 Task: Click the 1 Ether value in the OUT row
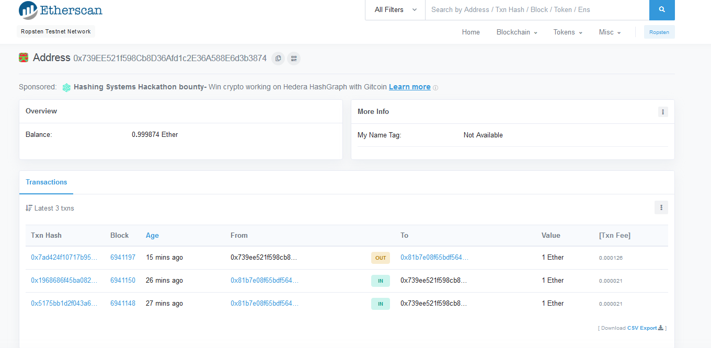coord(553,258)
